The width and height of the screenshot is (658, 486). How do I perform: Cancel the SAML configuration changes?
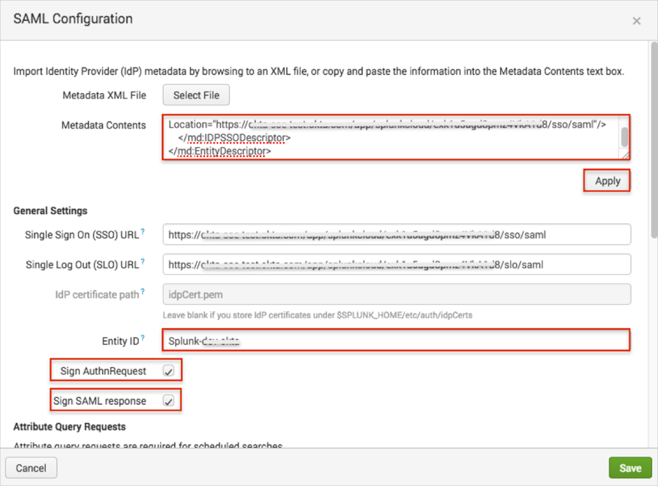pyautogui.click(x=31, y=468)
